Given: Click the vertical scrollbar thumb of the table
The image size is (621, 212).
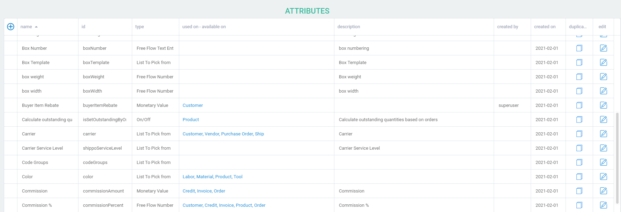Looking at the screenshot, I should point(618,158).
